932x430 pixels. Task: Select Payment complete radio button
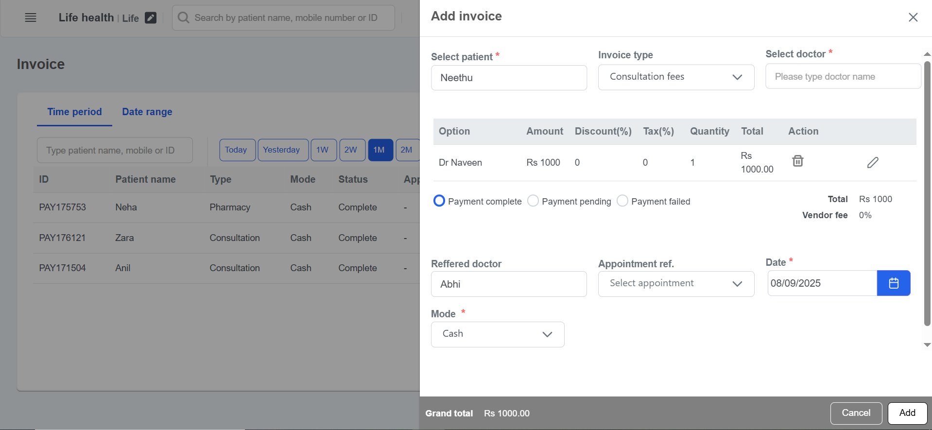coord(439,201)
